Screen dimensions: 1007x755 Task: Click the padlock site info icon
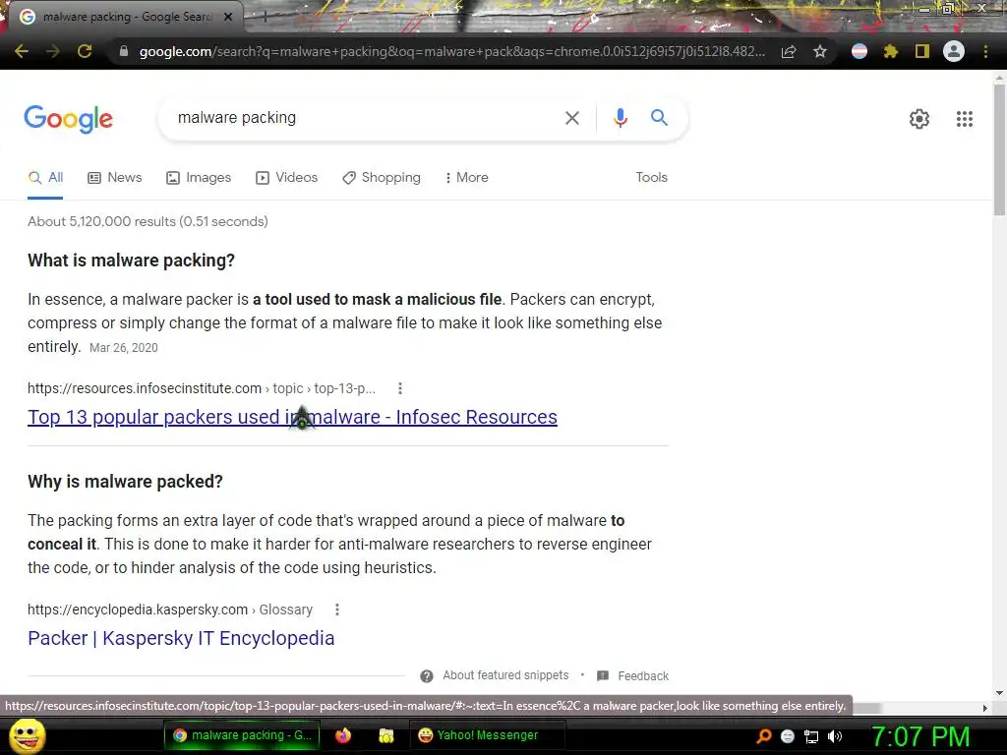[124, 51]
